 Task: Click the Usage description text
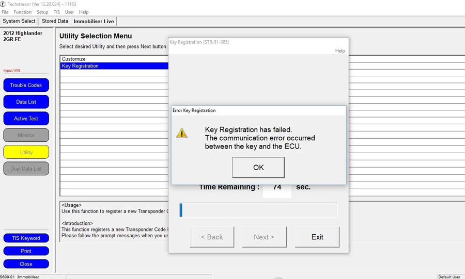tap(115, 208)
